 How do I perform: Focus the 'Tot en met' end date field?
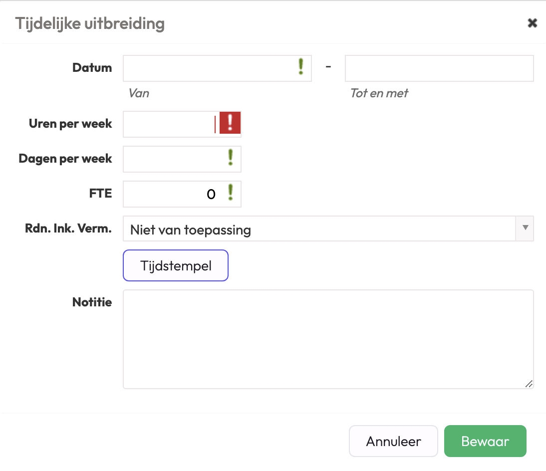[439, 68]
